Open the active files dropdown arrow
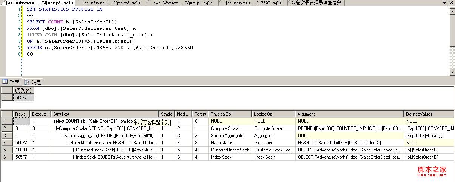 coord(446,3)
